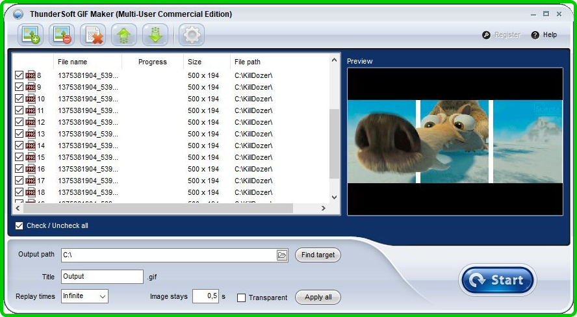
Task: Uncheck the checkbox for row 9
Action: coord(19,87)
